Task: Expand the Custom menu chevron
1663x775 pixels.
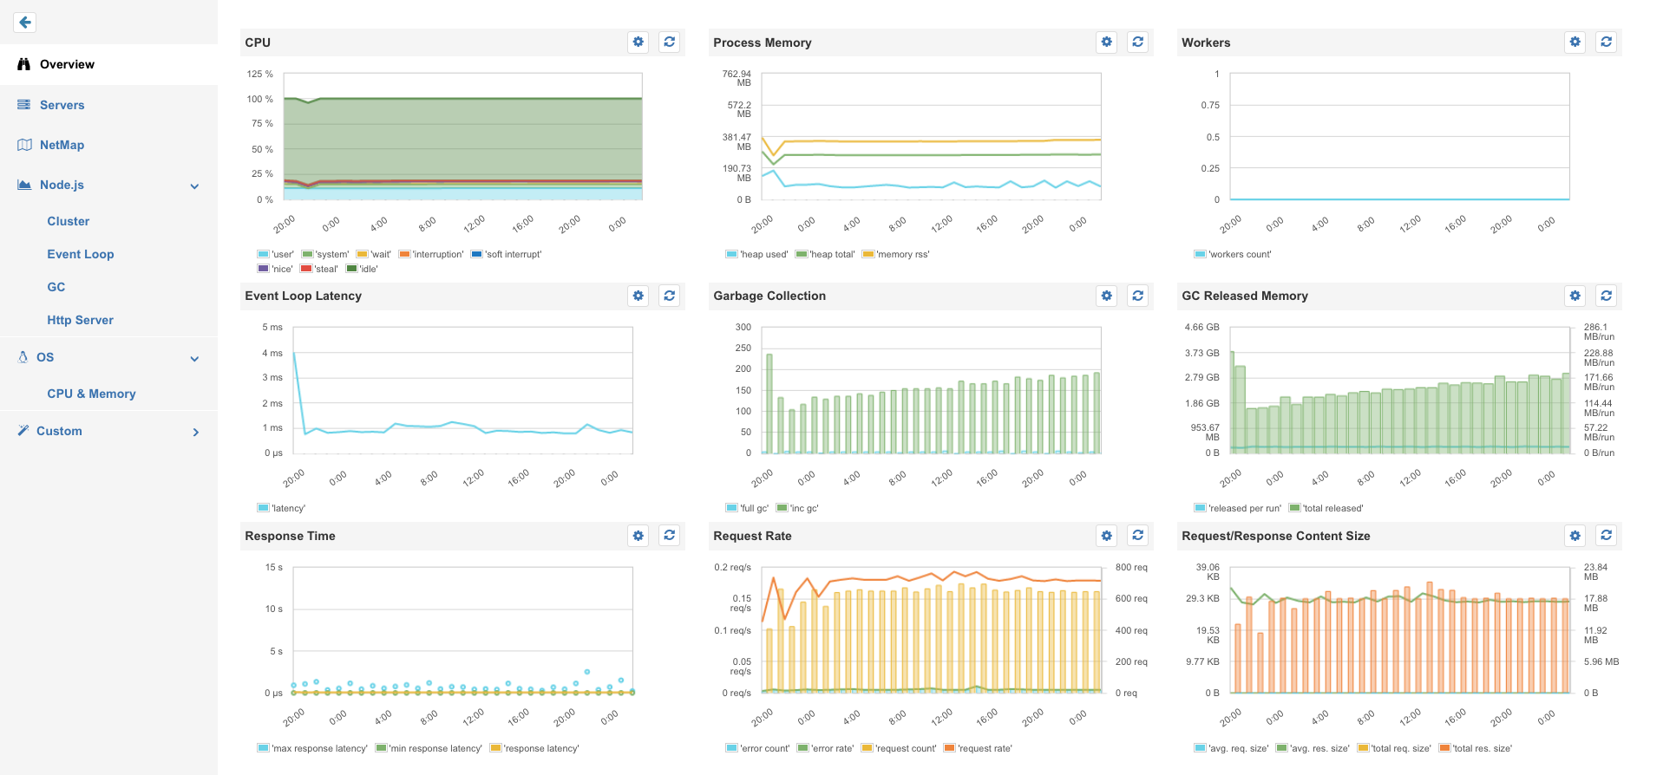Action: click(x=196, y=432)
